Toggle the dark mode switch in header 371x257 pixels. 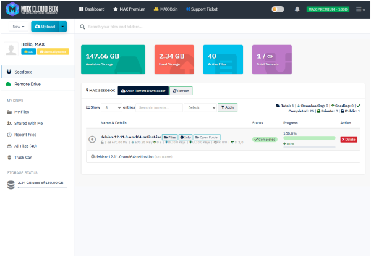click(x=278, y=9)
